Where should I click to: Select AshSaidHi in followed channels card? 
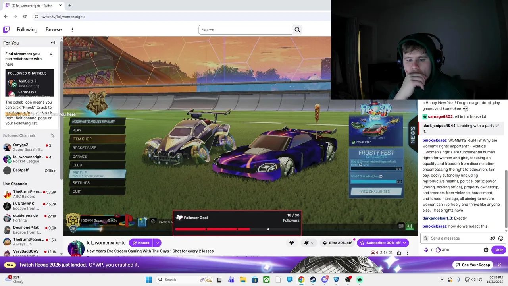(30, 83)
